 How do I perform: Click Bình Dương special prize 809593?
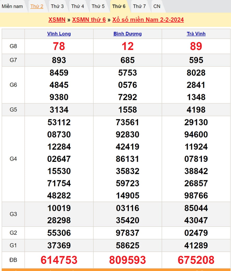click(x=127, y=260)
